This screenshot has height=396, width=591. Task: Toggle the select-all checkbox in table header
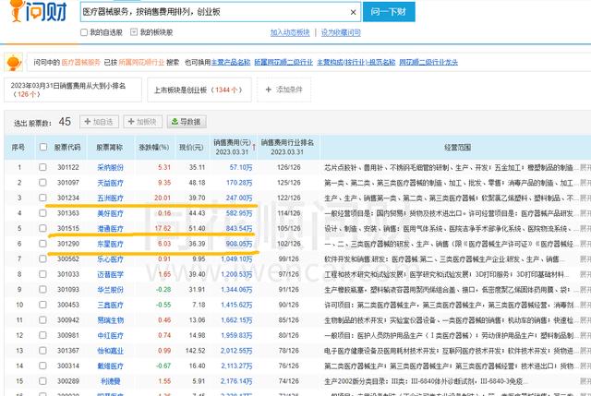[43, 147]
